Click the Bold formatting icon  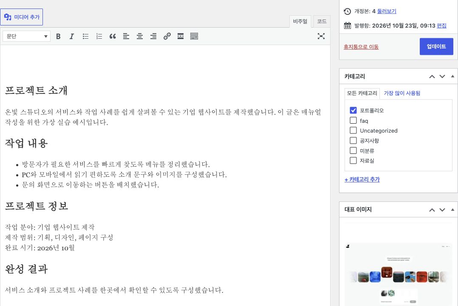[59, 36]
